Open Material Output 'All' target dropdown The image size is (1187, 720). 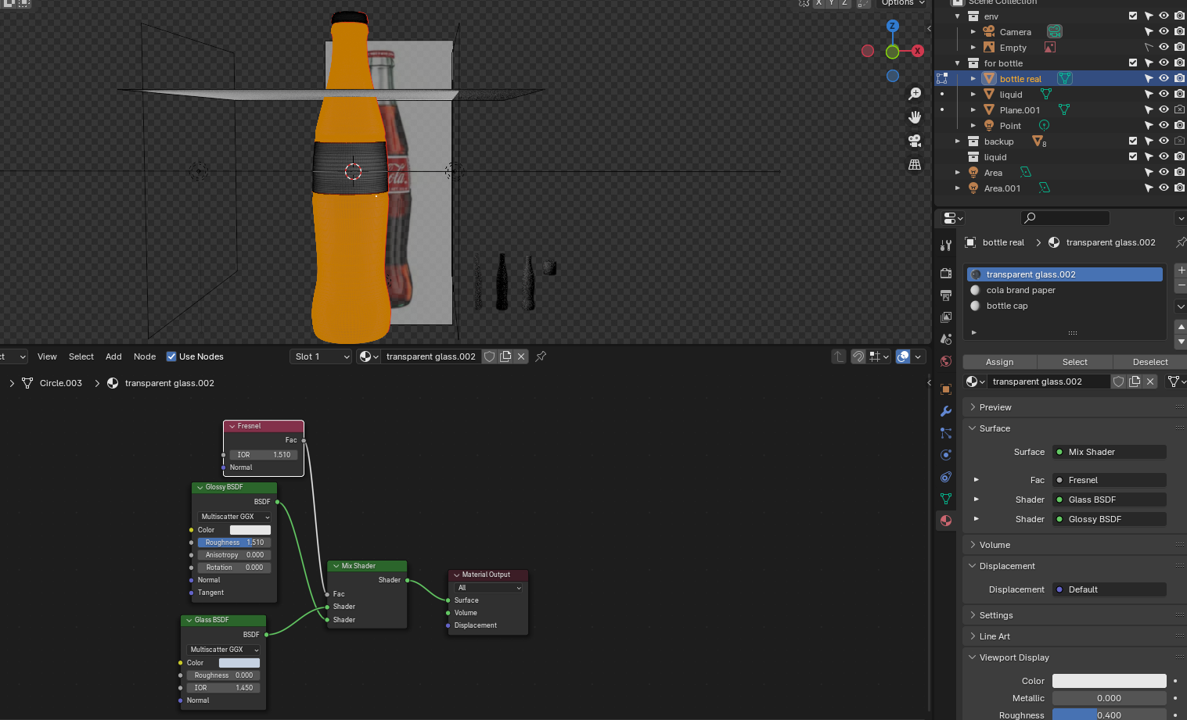pos(488,588)
